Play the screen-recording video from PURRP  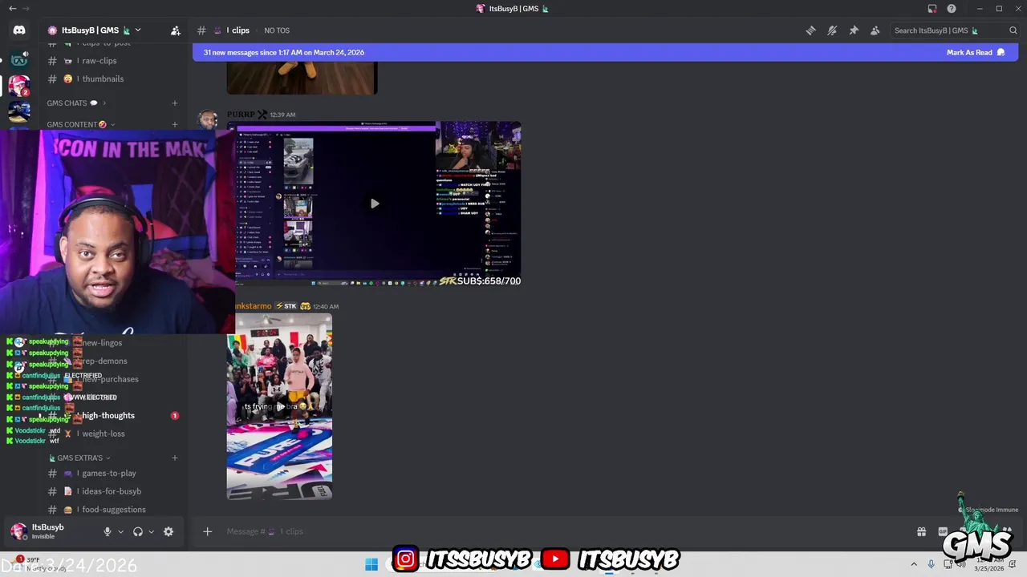point(375,204)
